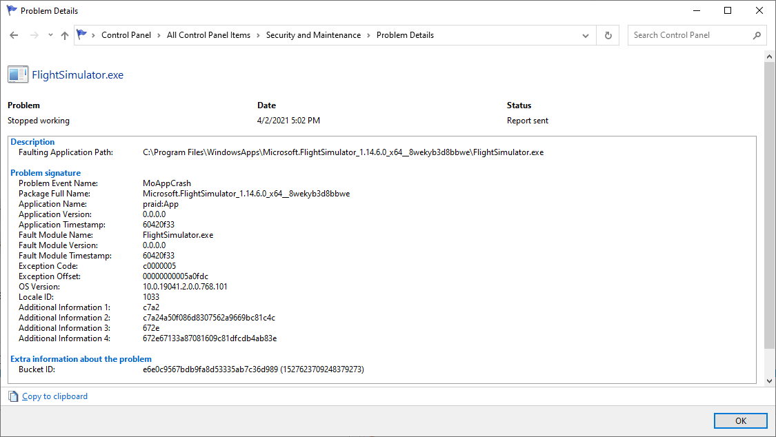Click the Stopped working problem text
The height and width of the screenshot is (437, 776).
(39, 121)
